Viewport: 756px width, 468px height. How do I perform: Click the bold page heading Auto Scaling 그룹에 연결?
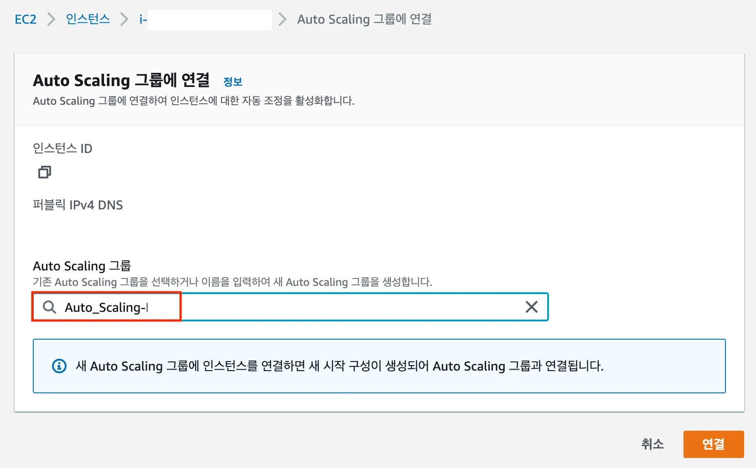pyautogui.click(x=121, y=81)
